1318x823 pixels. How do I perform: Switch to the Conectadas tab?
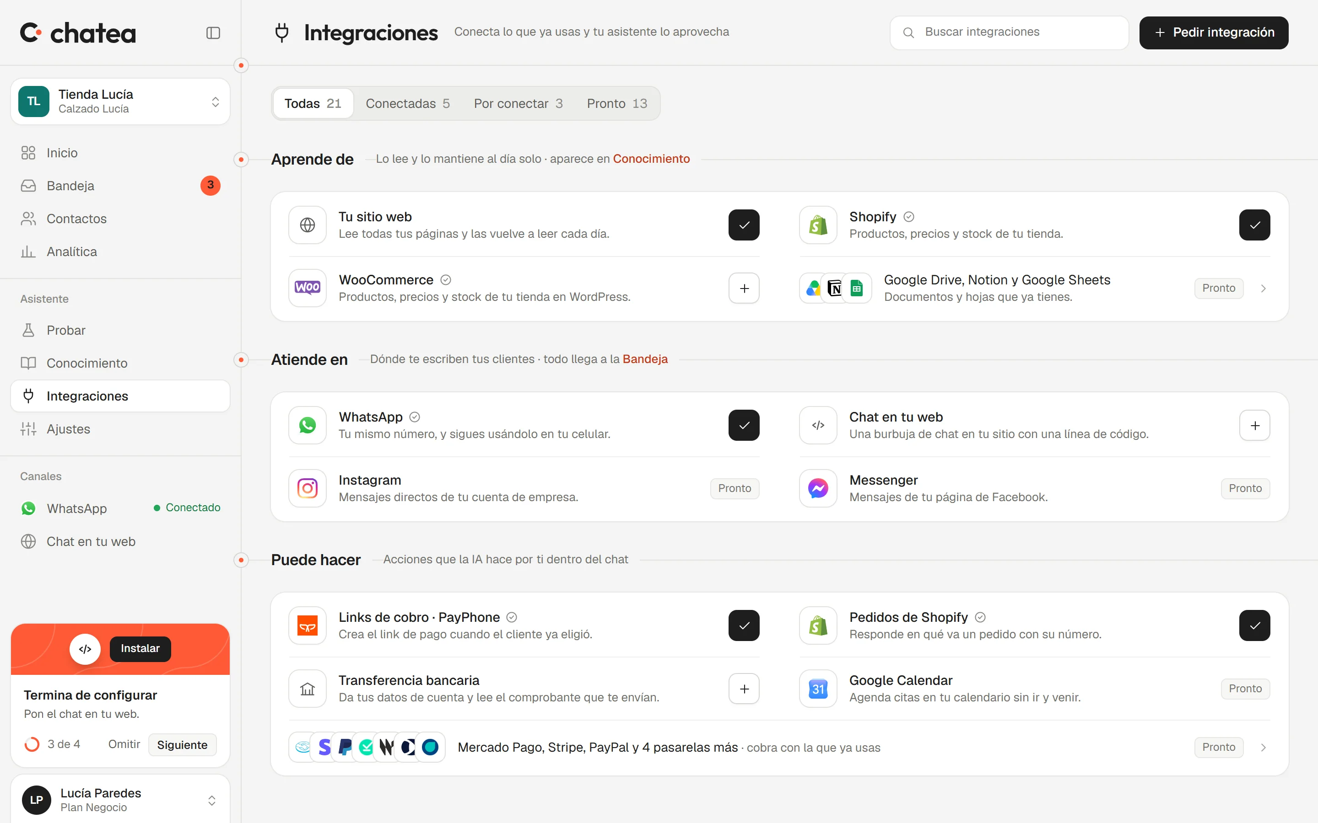pos(407,103)
